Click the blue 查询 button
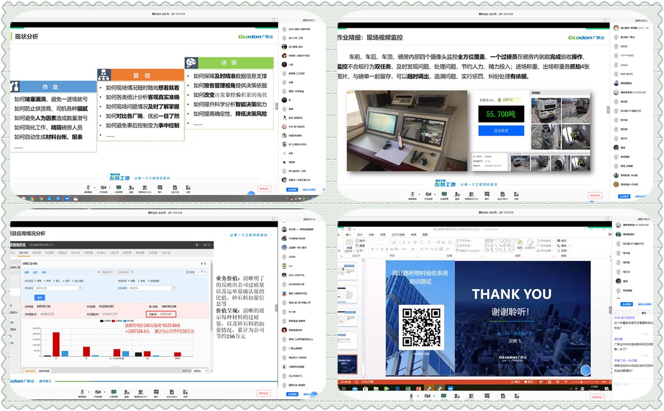This screenshot has height=411, width=664. (x=39, y=297)
